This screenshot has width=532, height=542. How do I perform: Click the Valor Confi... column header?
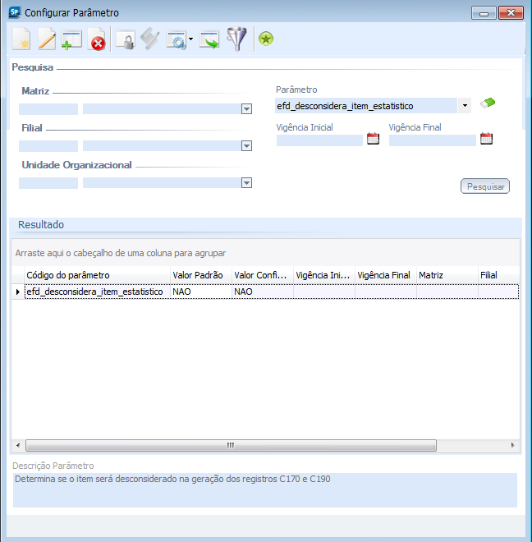[x=263, y=275]
